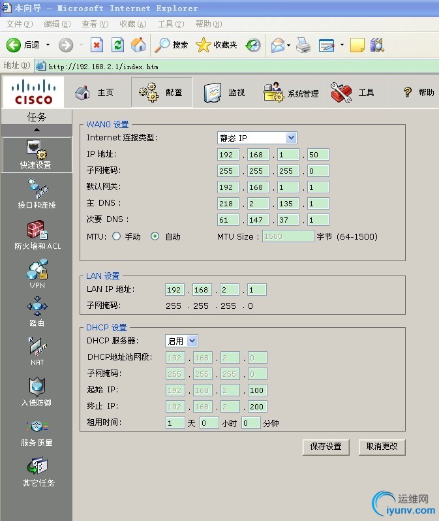Open Back button history dropdown arrow
Screen dimensions: 439x521
coord(48,45)
